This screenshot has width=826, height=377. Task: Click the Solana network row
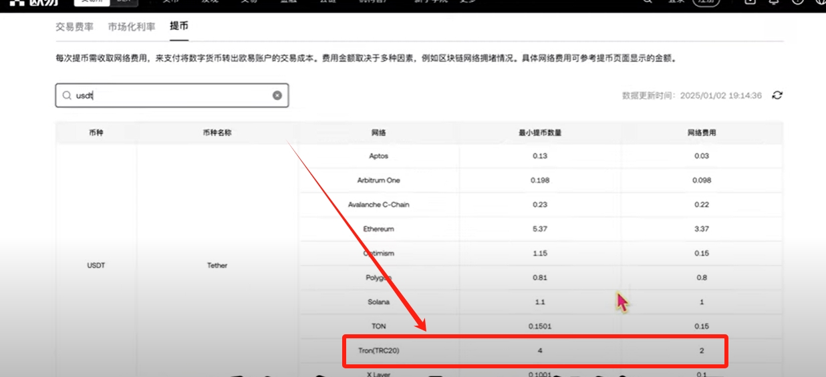540,302
